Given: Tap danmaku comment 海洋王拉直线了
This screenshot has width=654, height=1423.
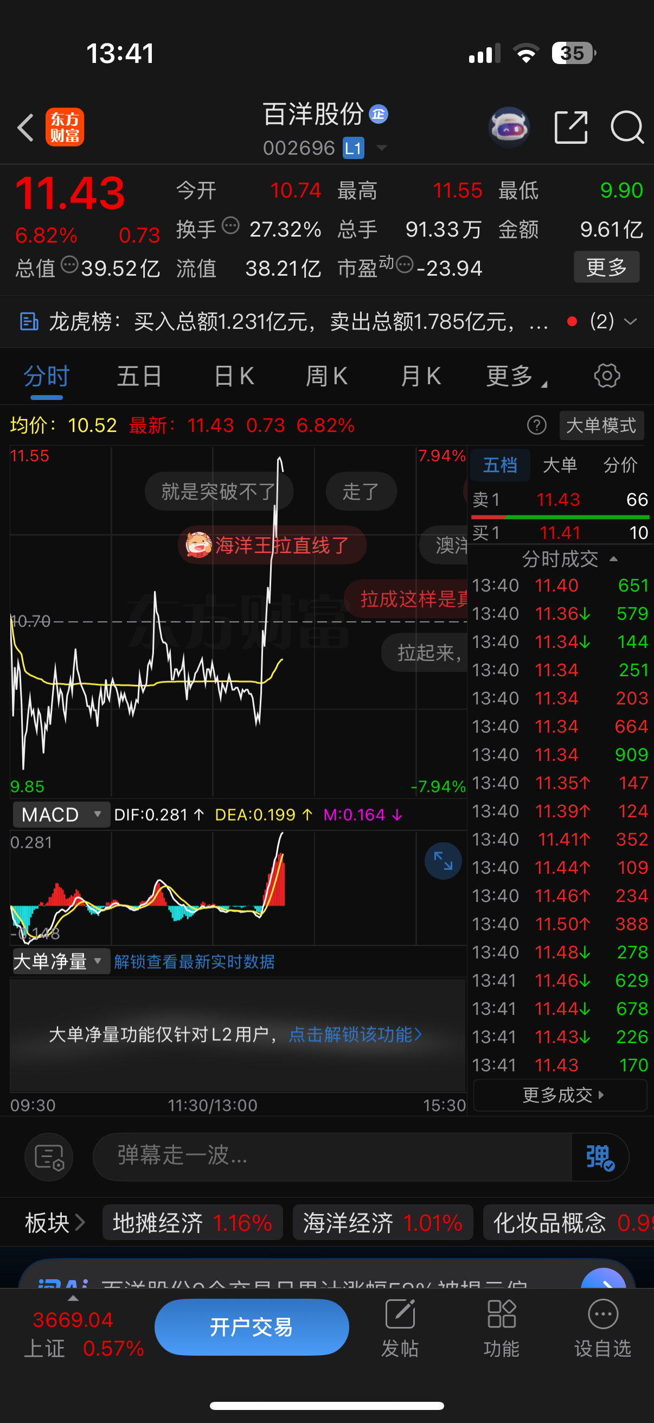Looking at the screenshot, I should click(272, 545).
